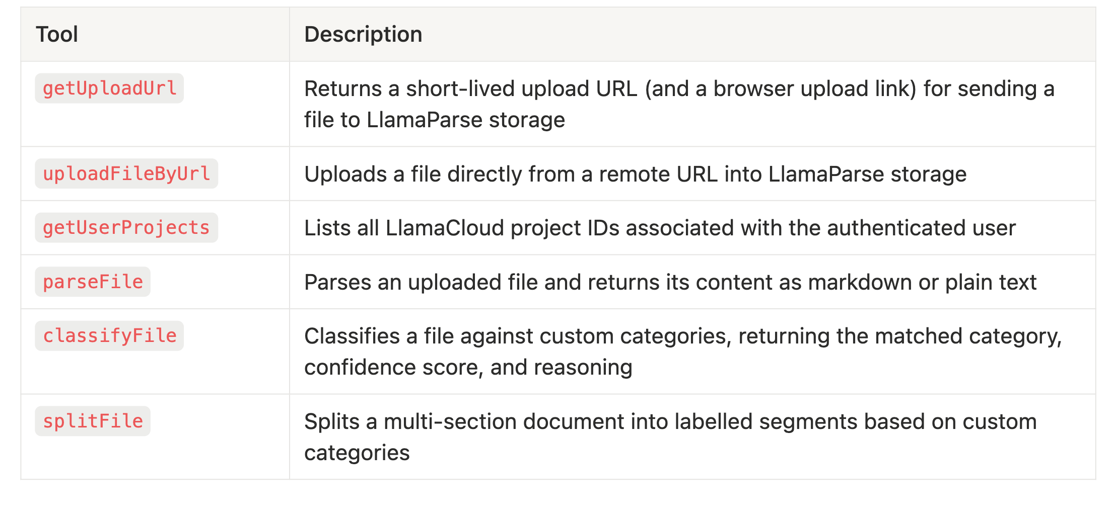Click 'confidence score, and reasoning' text

pos(468,368)
